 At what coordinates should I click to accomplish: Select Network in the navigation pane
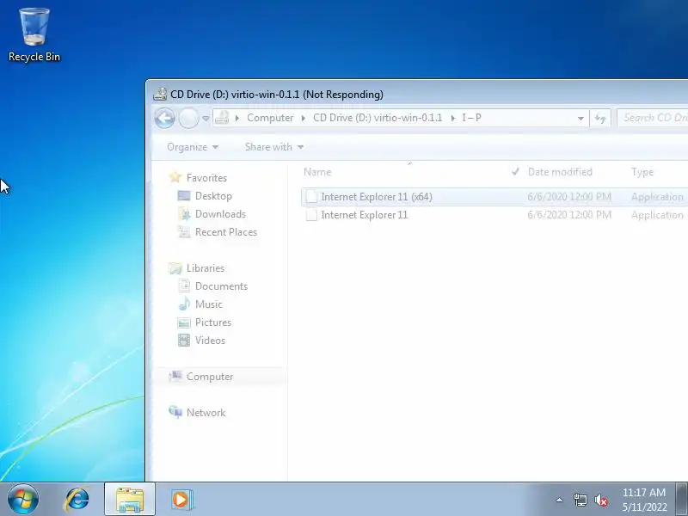pos(206,413)
